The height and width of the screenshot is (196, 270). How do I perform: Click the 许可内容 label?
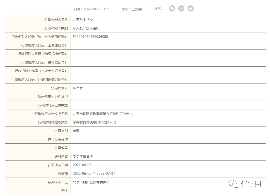click(61, 156)
